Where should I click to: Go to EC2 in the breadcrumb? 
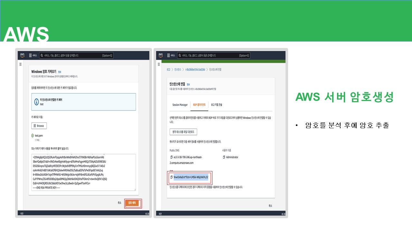point(168,69)
